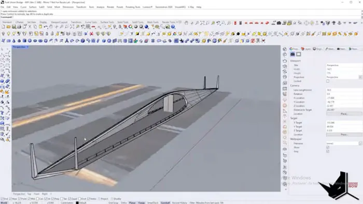Toggle the Cen osnap checkbox
Image resolution: width=363 pixels, height=204 pixels.
tap(37, 199)
